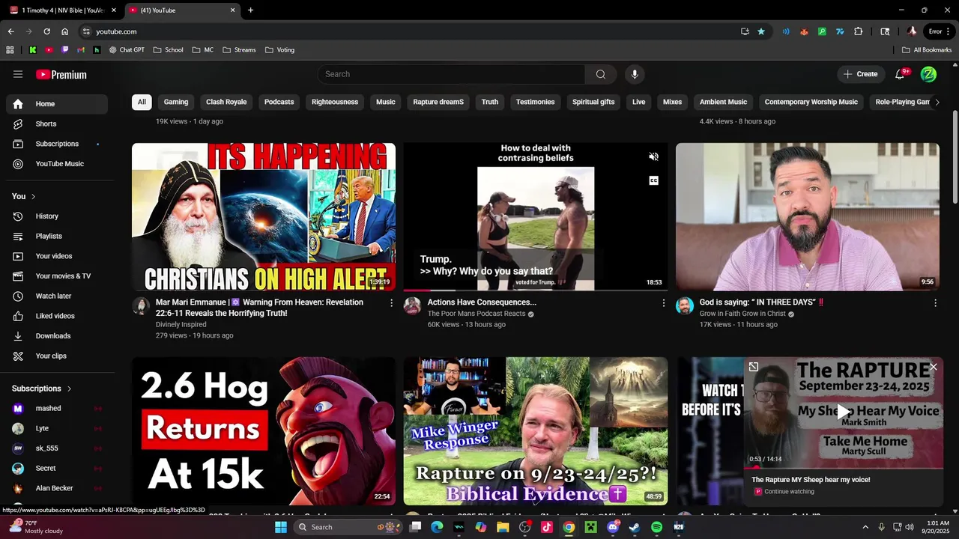Image resolution: width=959 pixels, height=539 pixels.
Task: Click the browser address bar URL
Action: [116, 31]
